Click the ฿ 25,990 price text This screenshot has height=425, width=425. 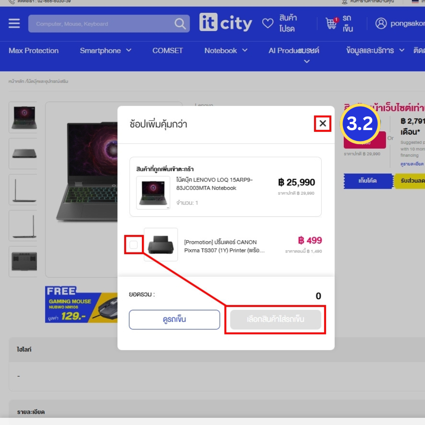[x=297, y=182]
